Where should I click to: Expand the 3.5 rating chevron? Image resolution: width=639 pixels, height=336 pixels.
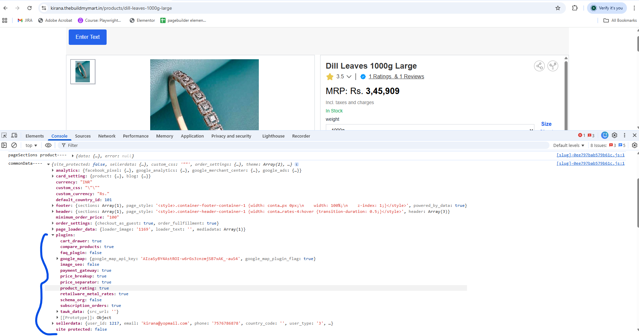(x=349, y=77)
